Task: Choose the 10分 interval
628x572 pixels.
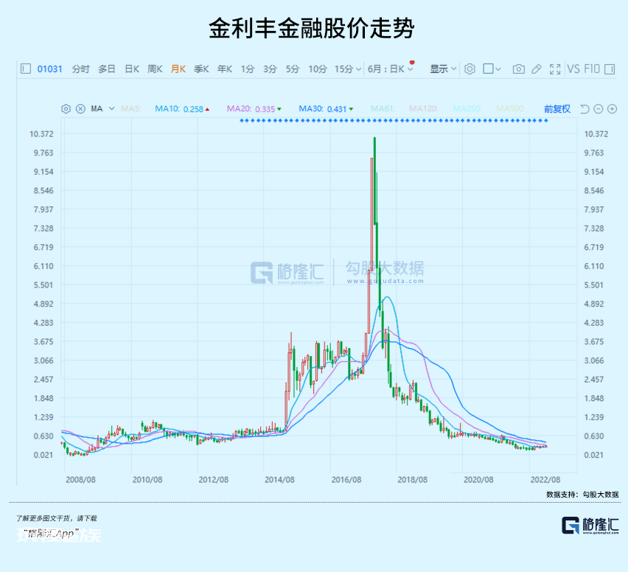Action: pos(318,69)
